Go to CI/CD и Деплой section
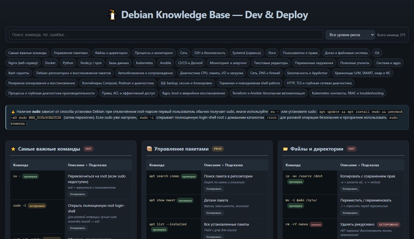This screenshot has width=414, height=239. [190, 63]
